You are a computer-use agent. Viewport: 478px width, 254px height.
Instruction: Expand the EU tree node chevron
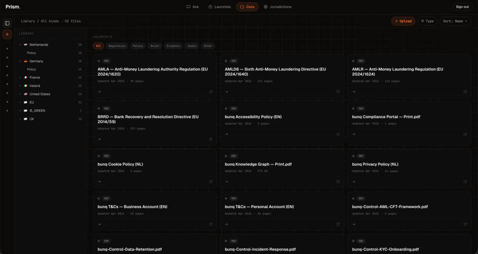click(20, 103)
